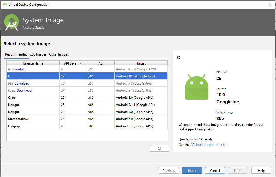
Task: Click the Android 8.0 (Google APIs) cell
Action: (x=141, y=98)
